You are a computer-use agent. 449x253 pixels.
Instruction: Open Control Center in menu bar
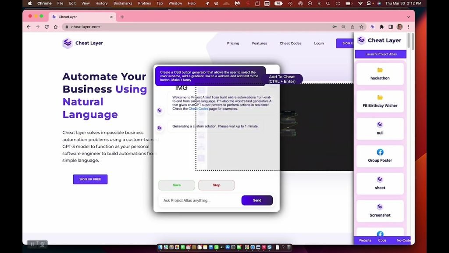pyautogui.click(x=370, y=4)
